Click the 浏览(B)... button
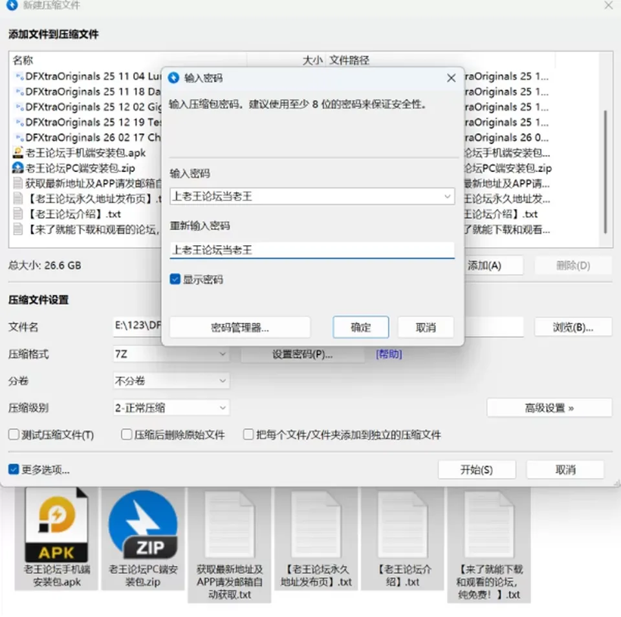Image resolution: width=621 pixels, height=617 pixels. [572, 327]
